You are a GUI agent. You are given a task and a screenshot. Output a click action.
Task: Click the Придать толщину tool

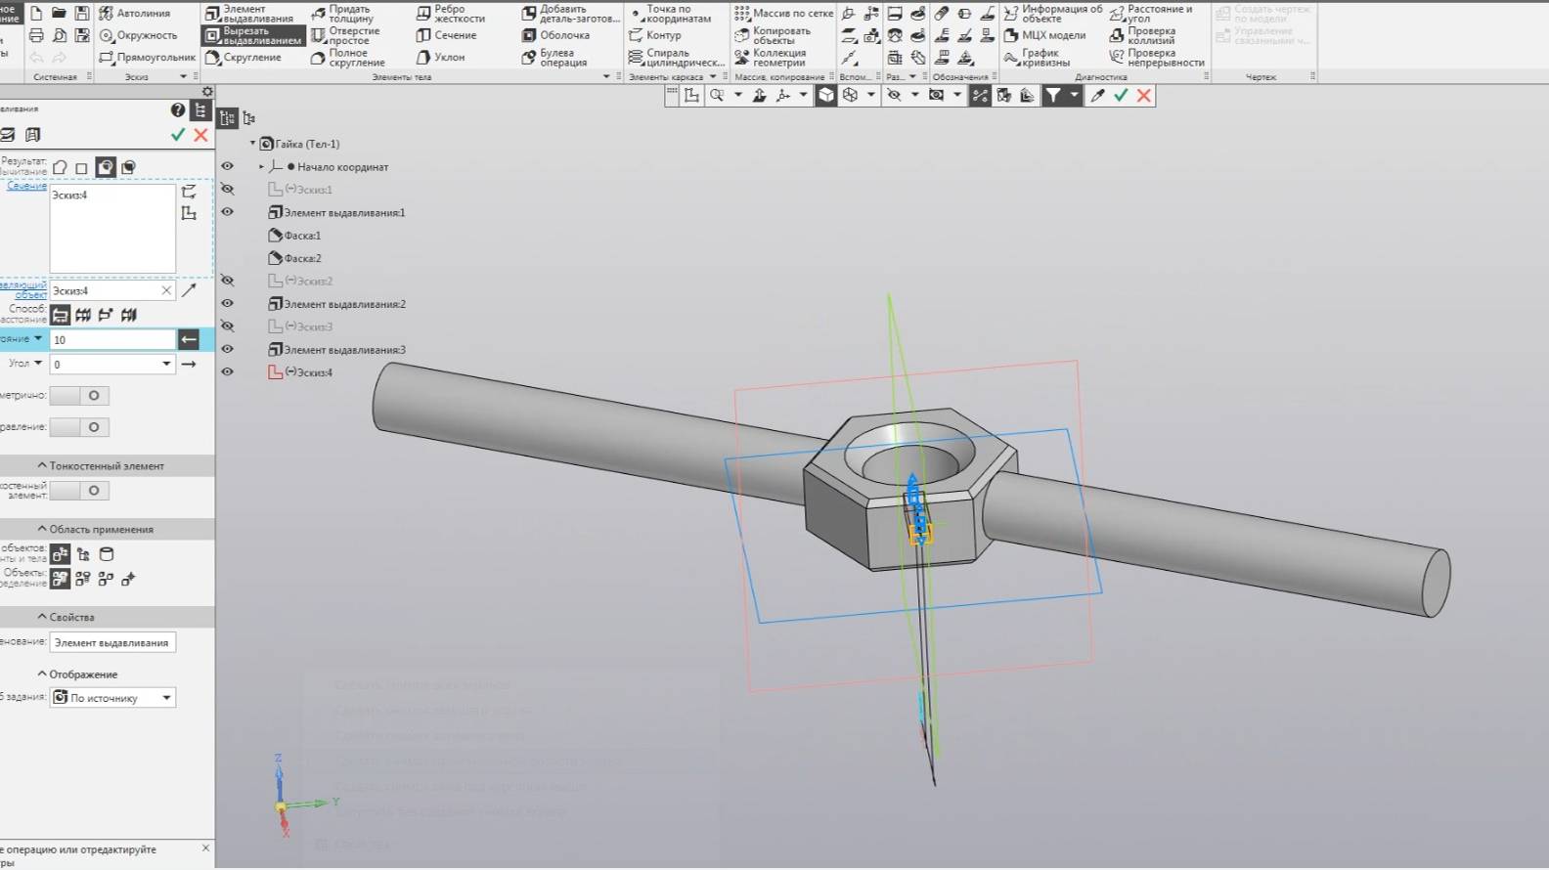click(x=342, y=14)
